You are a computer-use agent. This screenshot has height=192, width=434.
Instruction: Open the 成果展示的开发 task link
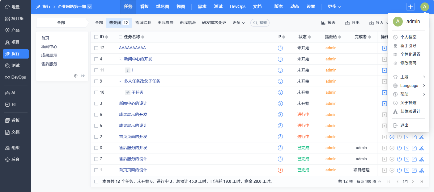click(133, 115)
